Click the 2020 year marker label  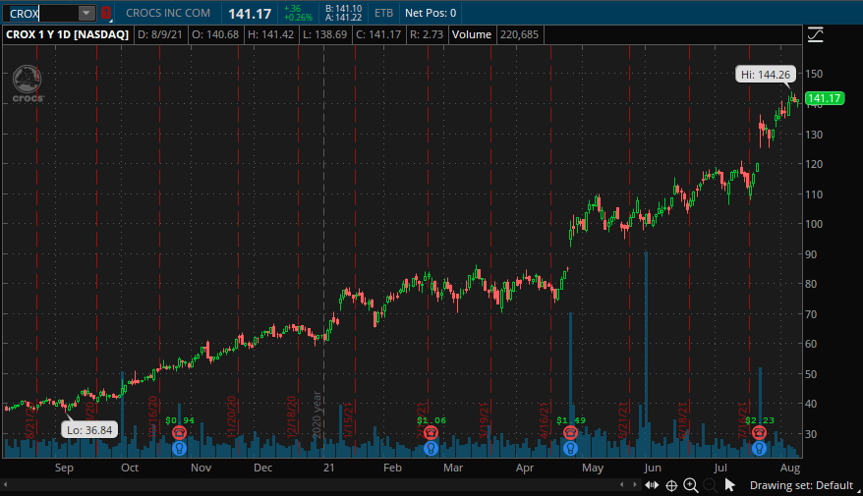[317, 414]
